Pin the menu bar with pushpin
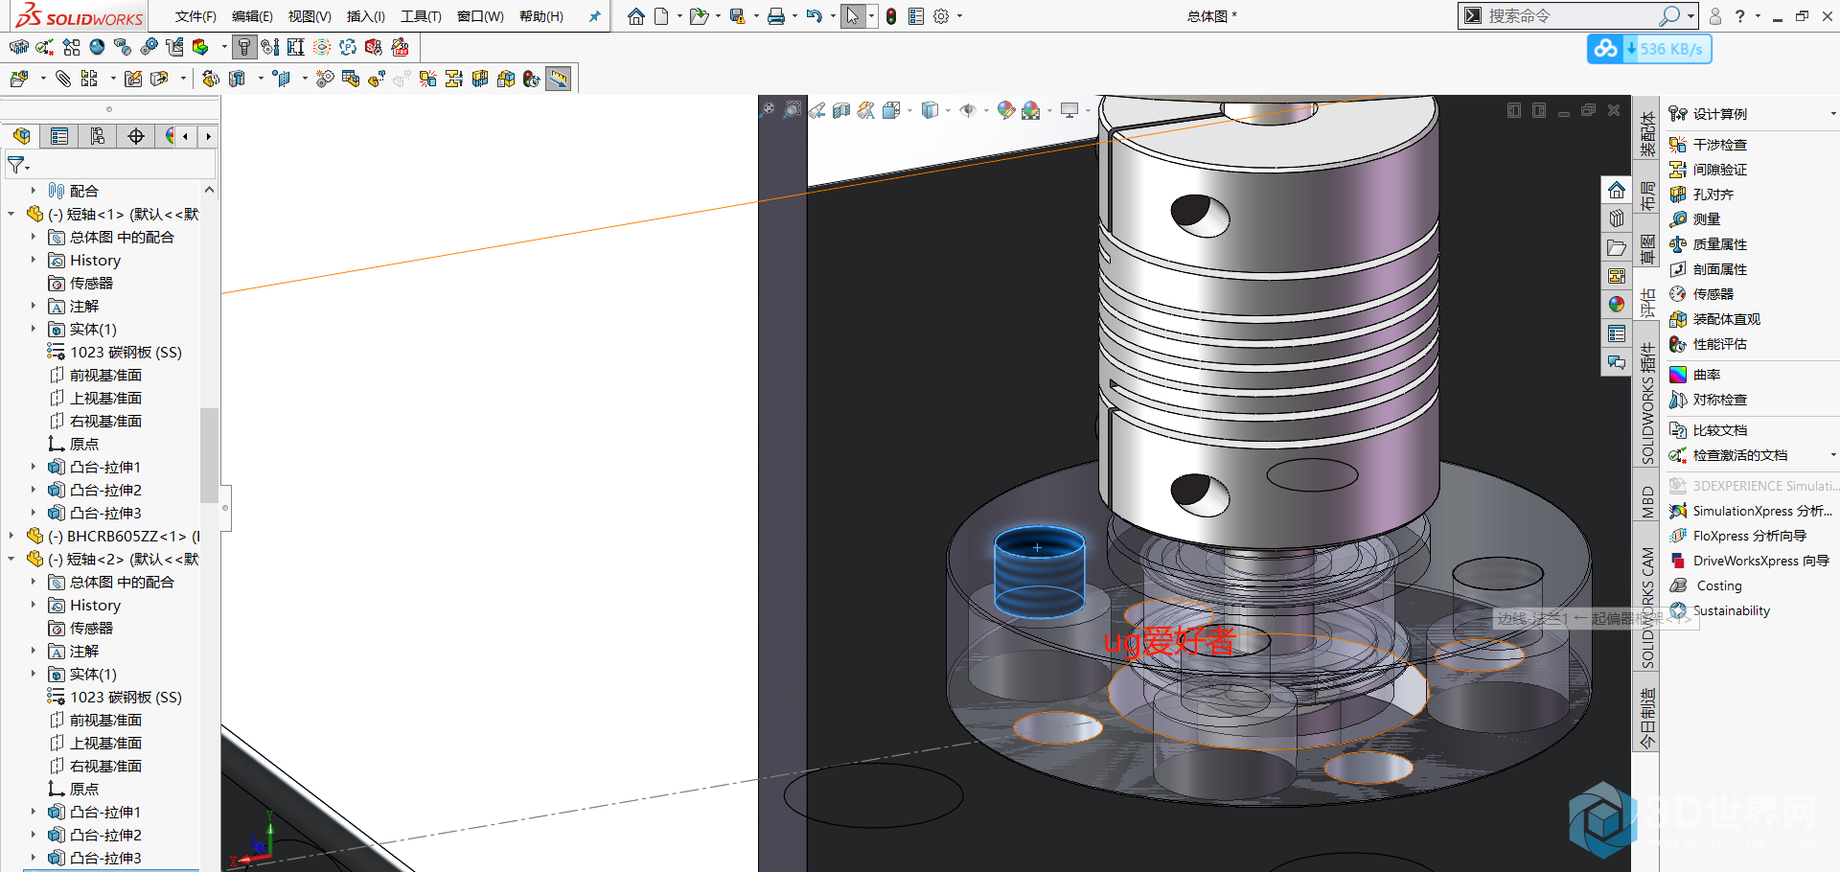1840x872 pixels. click(x=594, y=16)
